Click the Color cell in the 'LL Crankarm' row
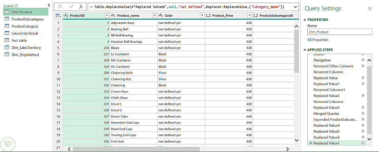 (x=181, y=54)
